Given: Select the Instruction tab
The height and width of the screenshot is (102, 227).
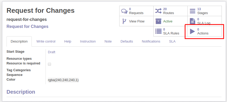Looking at the screenshot, I should [88, 41].
